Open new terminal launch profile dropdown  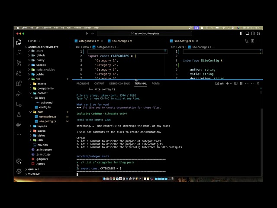pos(231,84)
